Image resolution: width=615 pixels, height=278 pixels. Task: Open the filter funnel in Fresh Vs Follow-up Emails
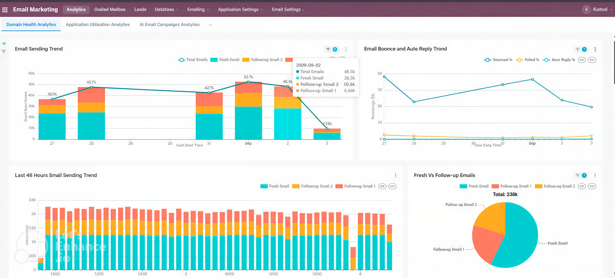[577, 176]
